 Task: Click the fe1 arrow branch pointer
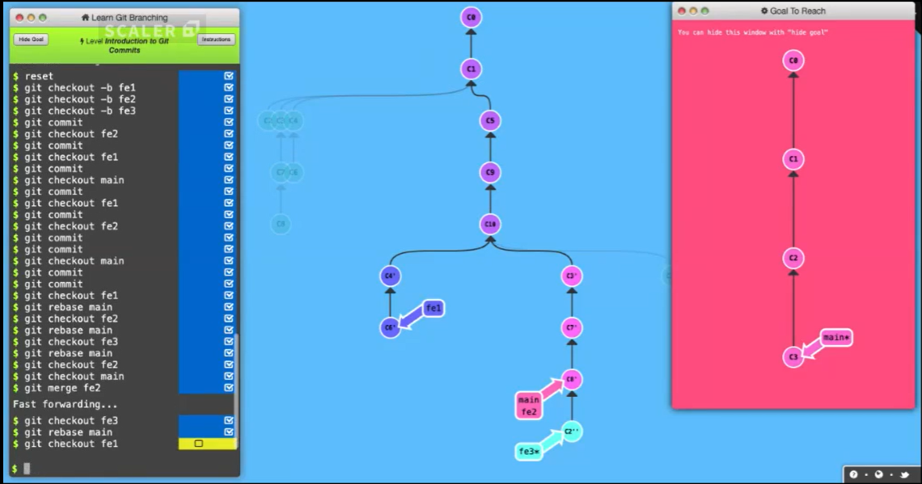(434, 308)
